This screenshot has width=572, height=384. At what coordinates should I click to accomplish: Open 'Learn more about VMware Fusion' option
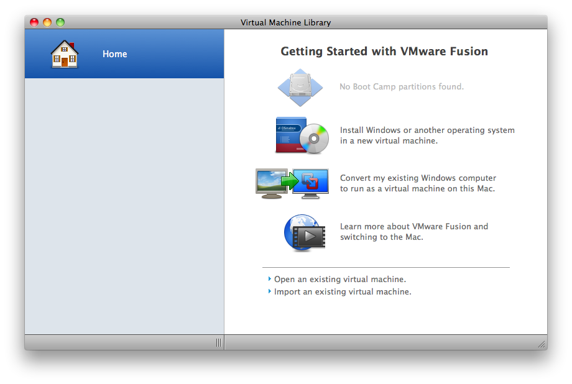(414, 232)
